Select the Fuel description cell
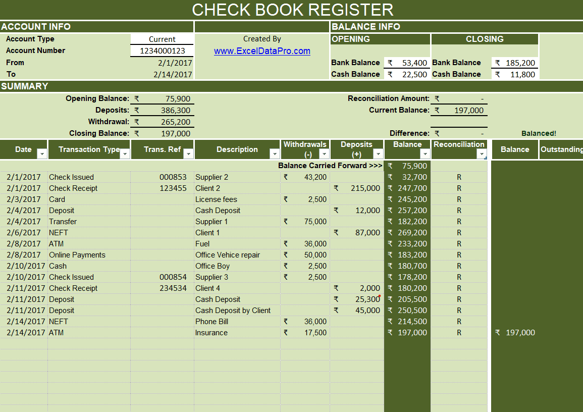Viewport: 583px width, 412px height. (237, 244)
